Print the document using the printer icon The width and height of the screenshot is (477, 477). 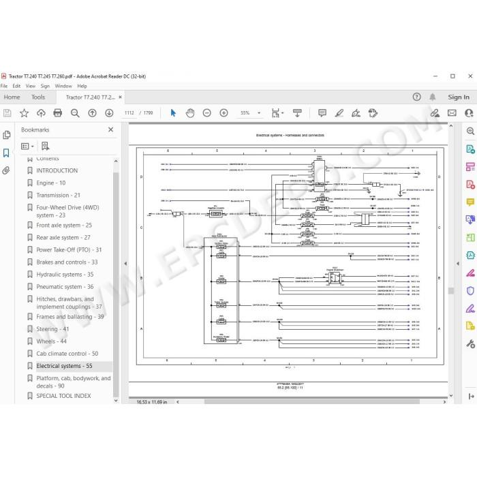click(x=57, y=113)
